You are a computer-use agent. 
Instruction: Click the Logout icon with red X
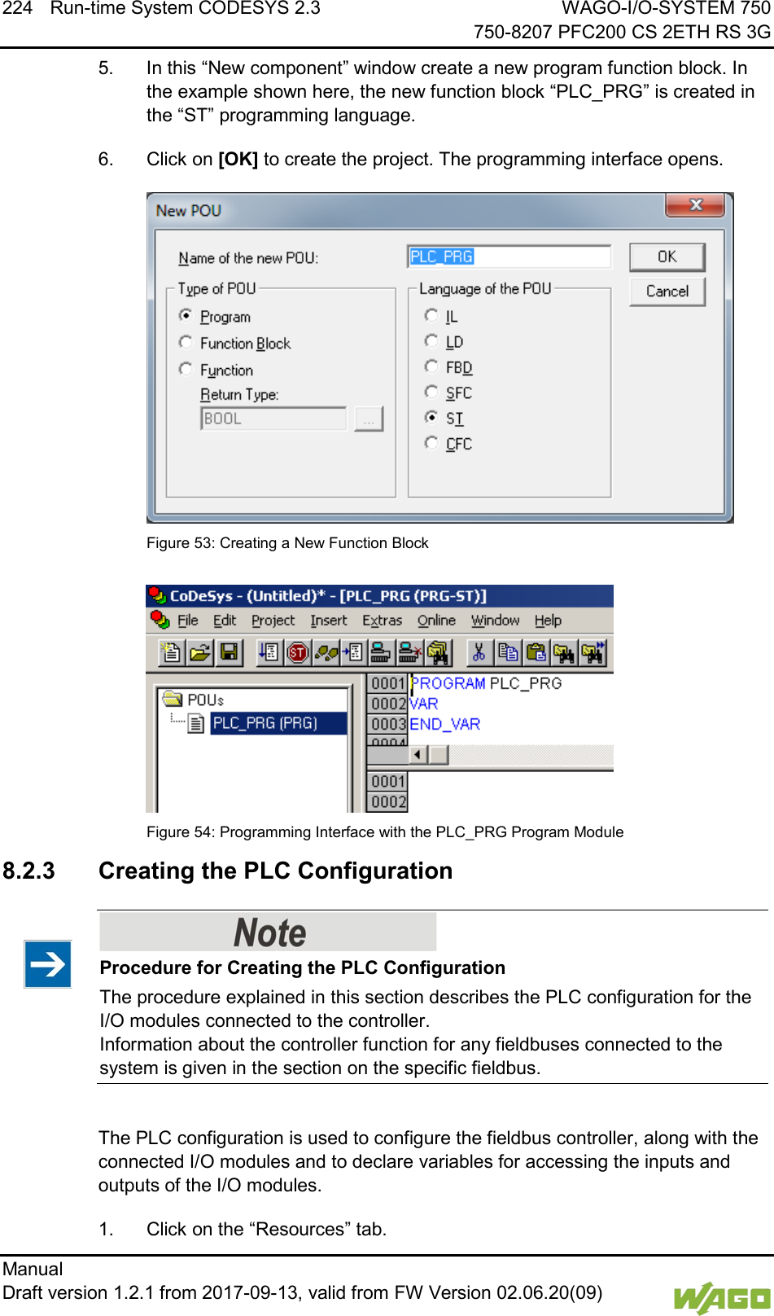409,652
